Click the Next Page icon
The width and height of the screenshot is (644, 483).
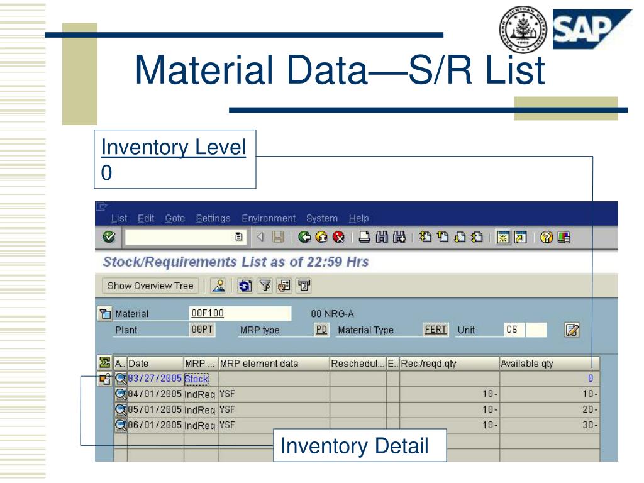[460, 237]
